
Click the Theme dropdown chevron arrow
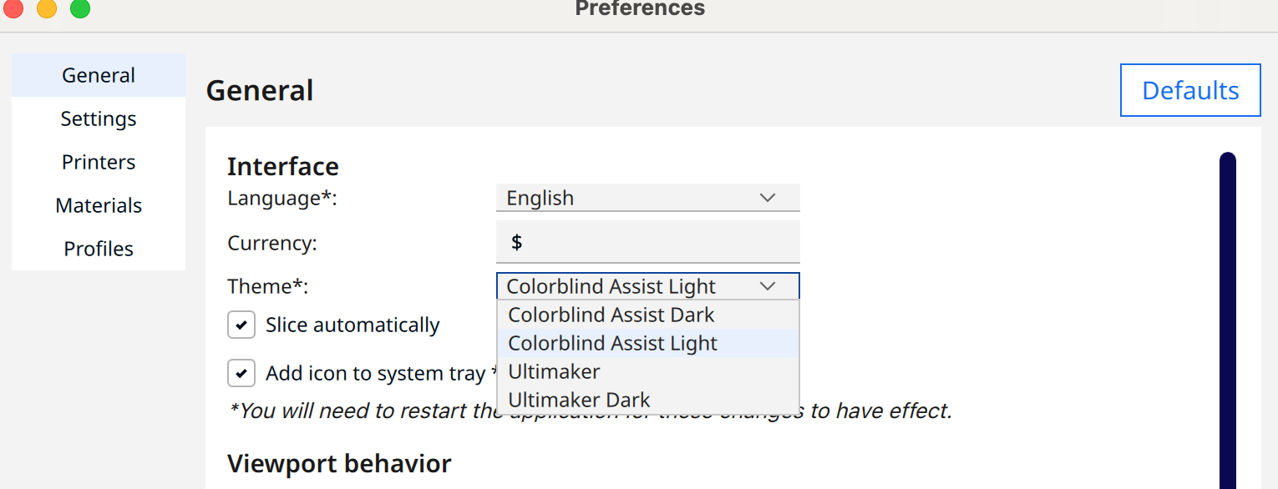click(x=768, y=286)
